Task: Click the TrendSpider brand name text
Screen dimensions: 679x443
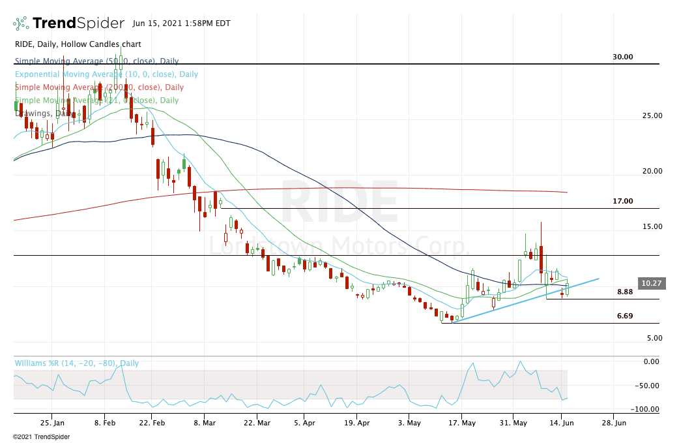Action: [78, 23]
